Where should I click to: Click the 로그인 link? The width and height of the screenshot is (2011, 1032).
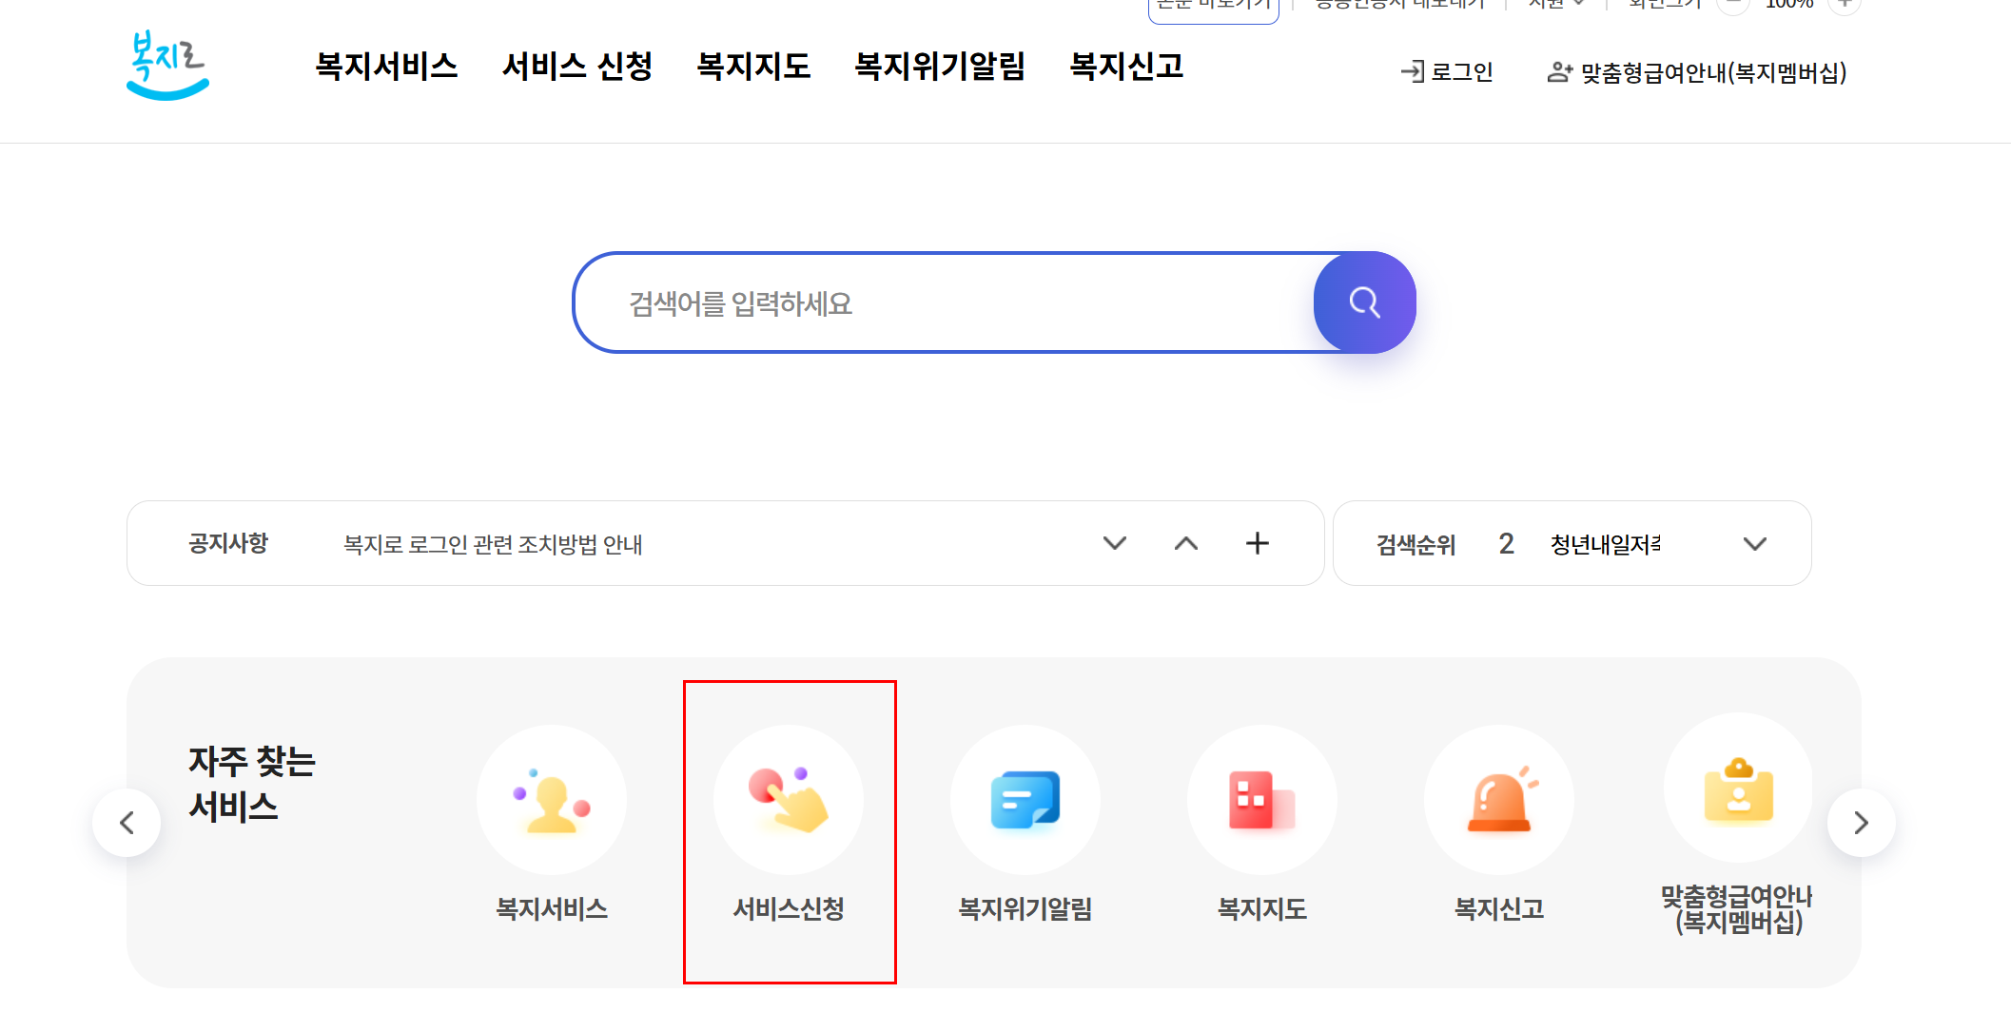(x=1447, y=72)
